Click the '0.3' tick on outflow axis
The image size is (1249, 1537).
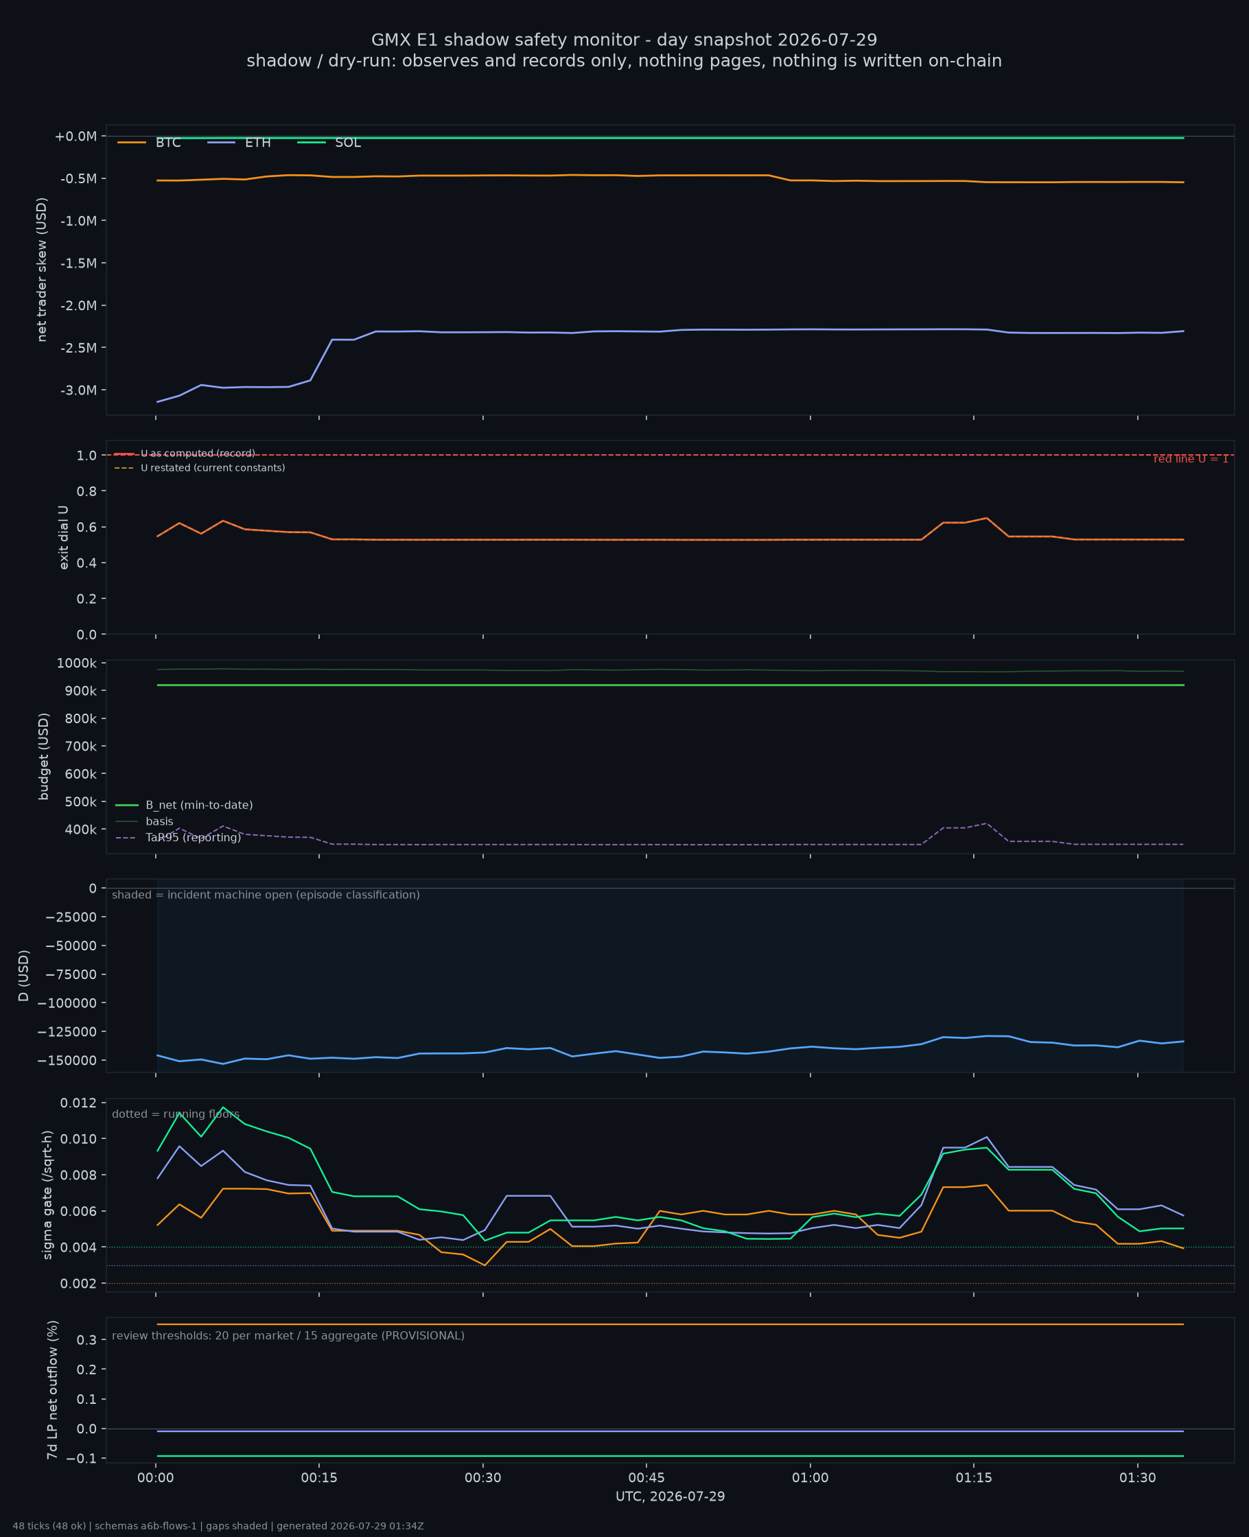point(86,1340)
